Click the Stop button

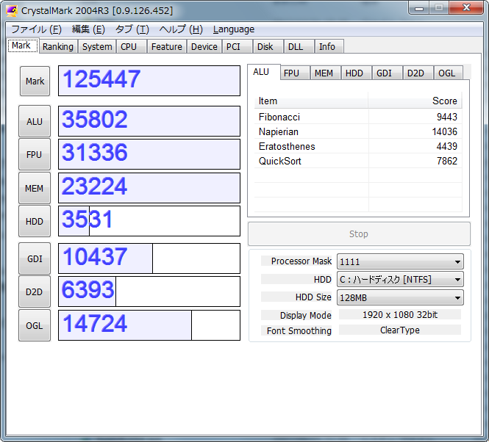click(x=358, y=234)
